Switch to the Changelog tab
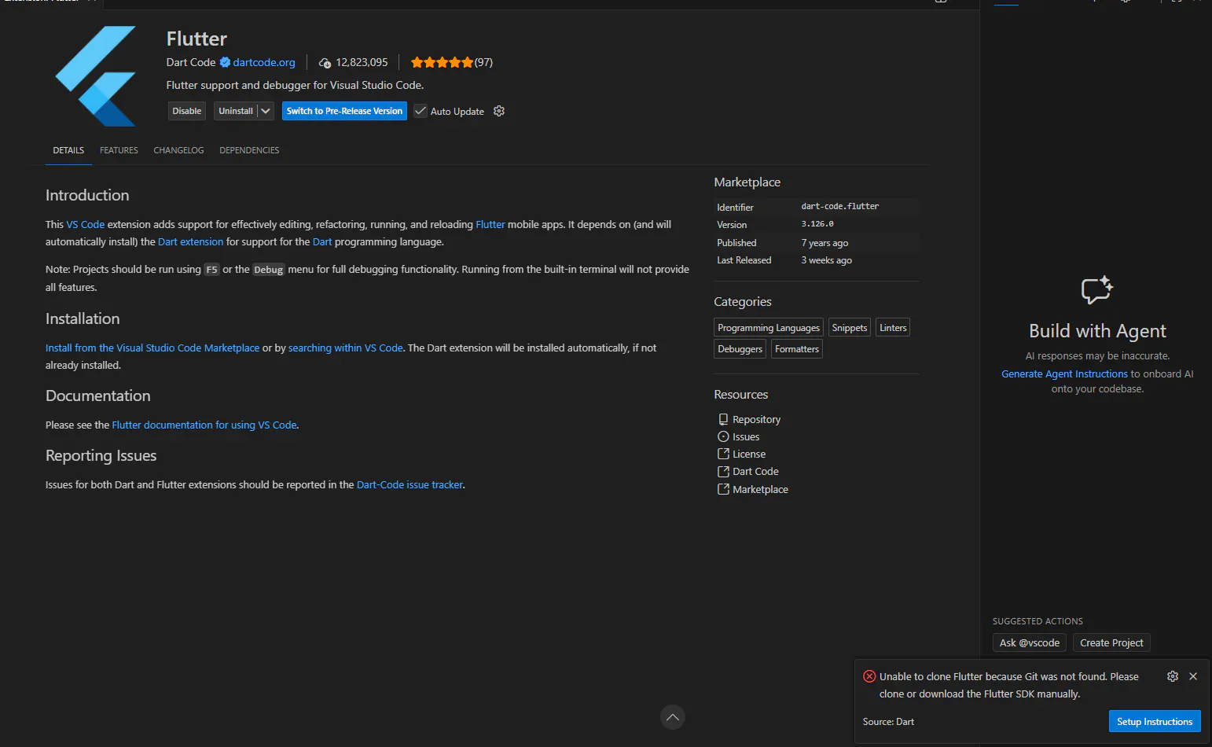The image size is (1212, 747). (x=178, y=150)
